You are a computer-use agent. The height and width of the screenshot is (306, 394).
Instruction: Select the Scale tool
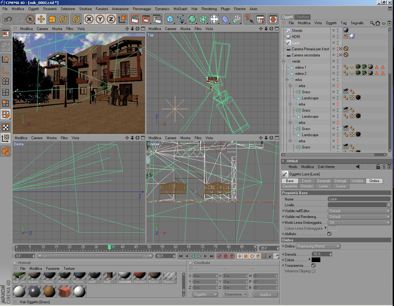(x=52, y=19)
